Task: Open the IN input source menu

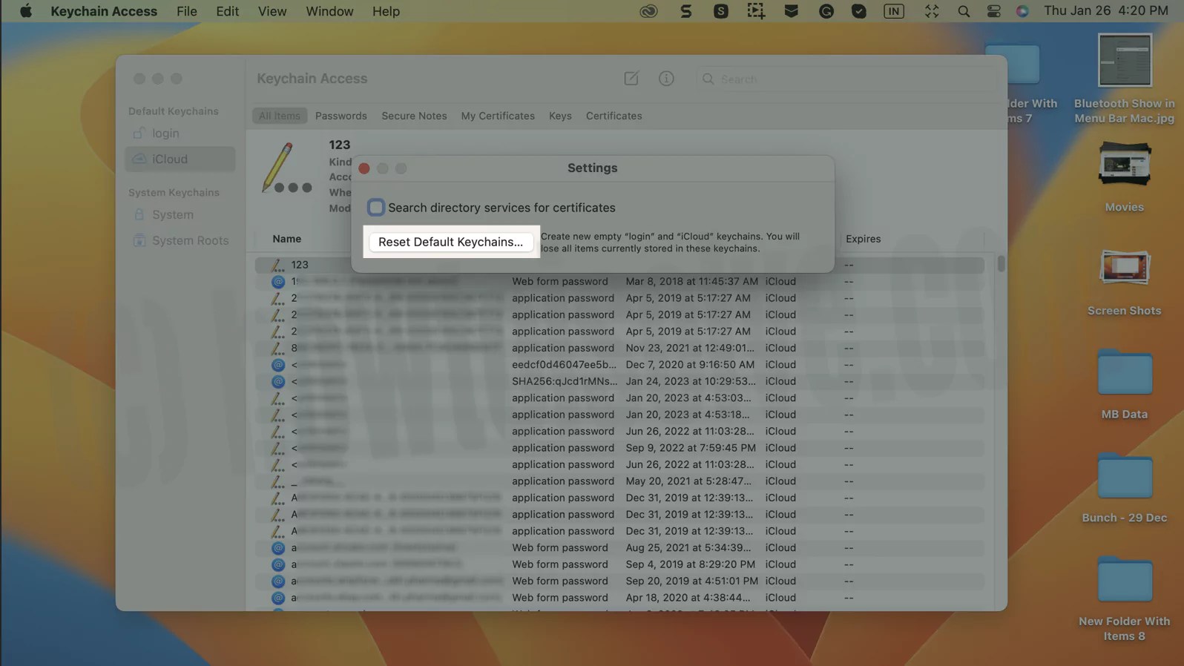Action: click(894, 11)
